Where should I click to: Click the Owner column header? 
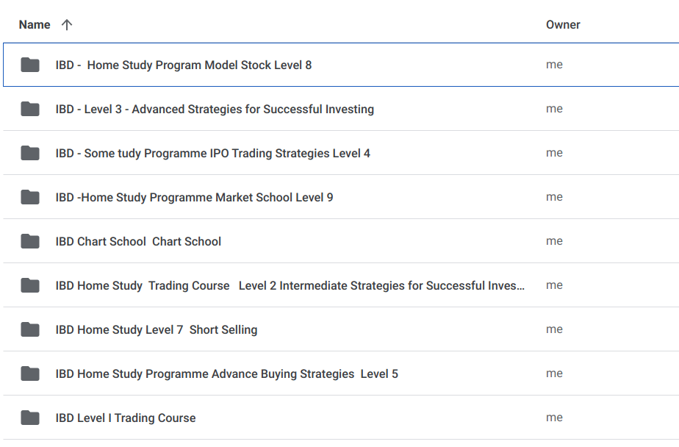563,24
